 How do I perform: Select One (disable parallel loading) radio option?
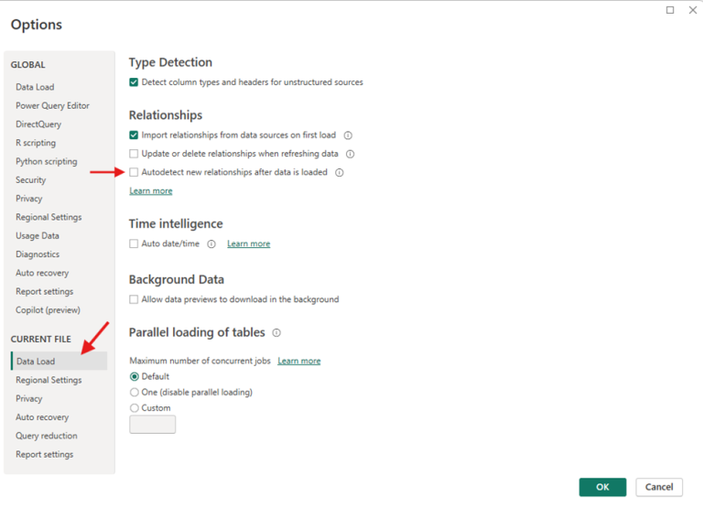135,393
